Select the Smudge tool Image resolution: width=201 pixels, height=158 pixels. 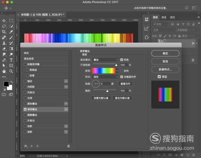click(x=4, y=54)
